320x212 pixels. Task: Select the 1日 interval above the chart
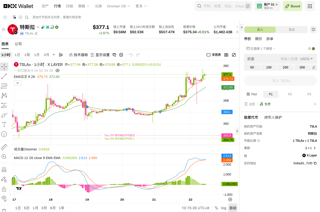tap(17, 55)
